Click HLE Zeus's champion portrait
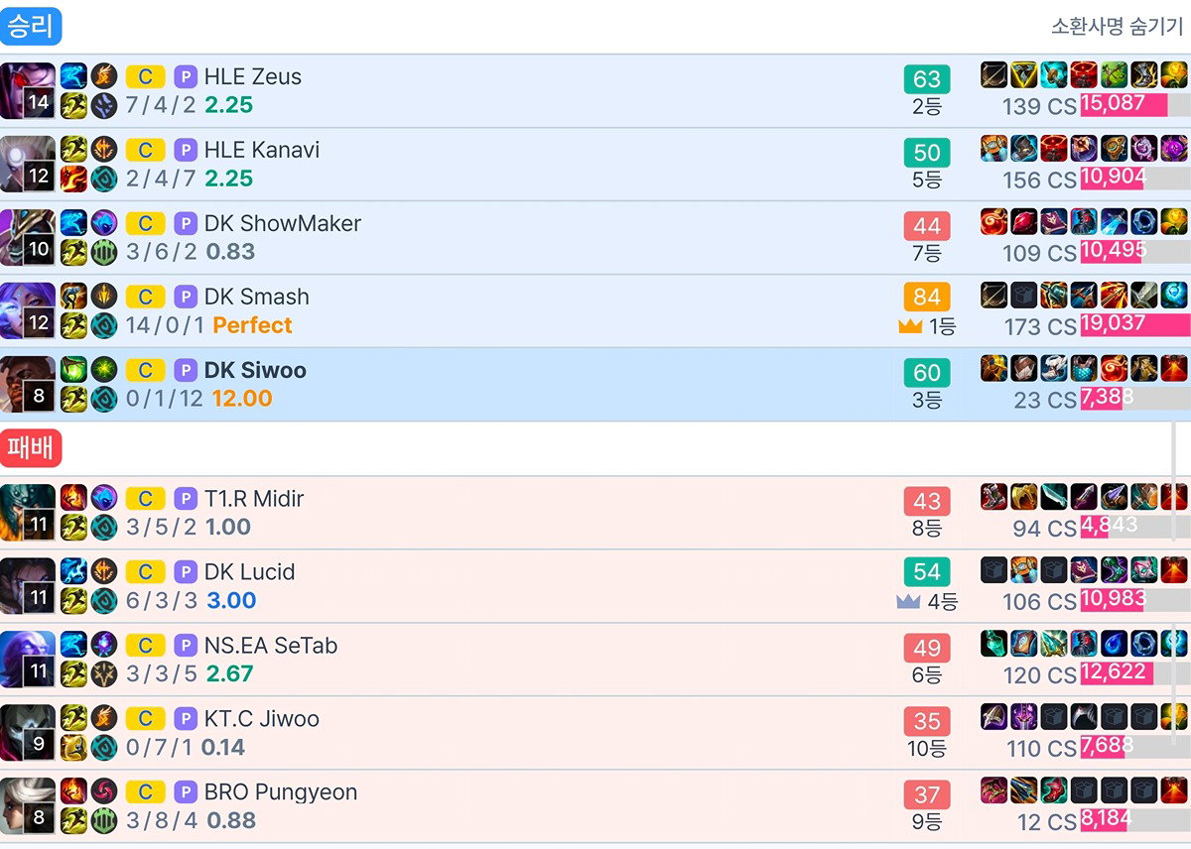 28,90
